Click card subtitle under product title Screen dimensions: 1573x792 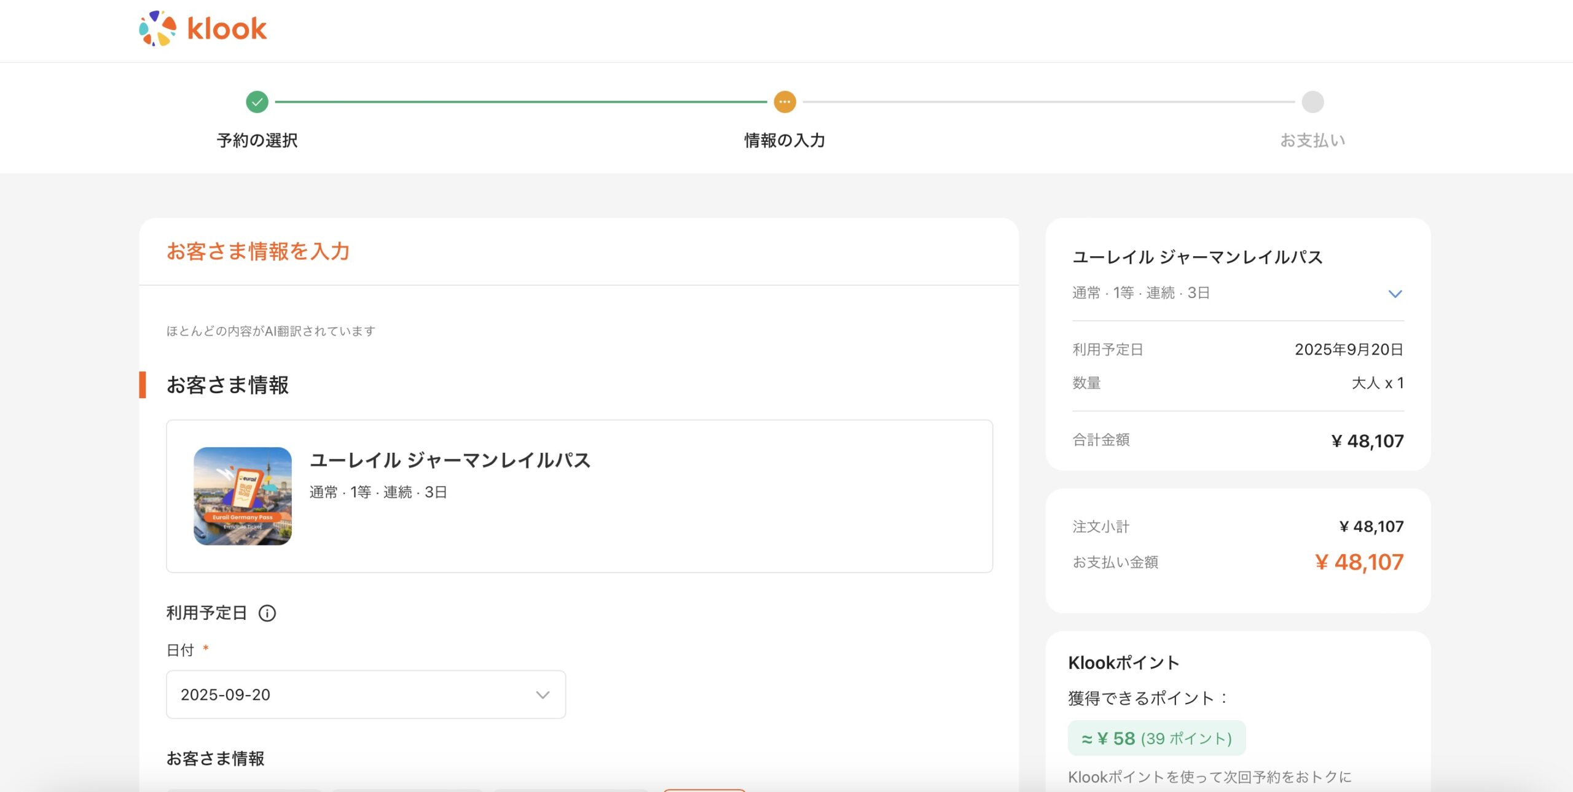click(378, 492)
